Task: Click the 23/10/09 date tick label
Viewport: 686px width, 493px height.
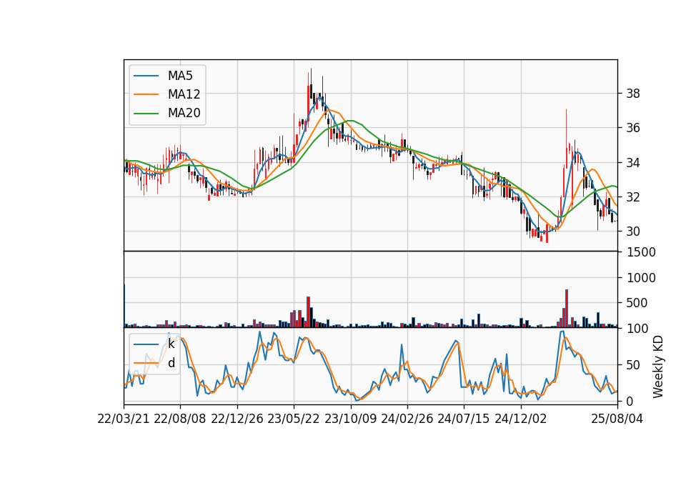Action: [350, 419]
